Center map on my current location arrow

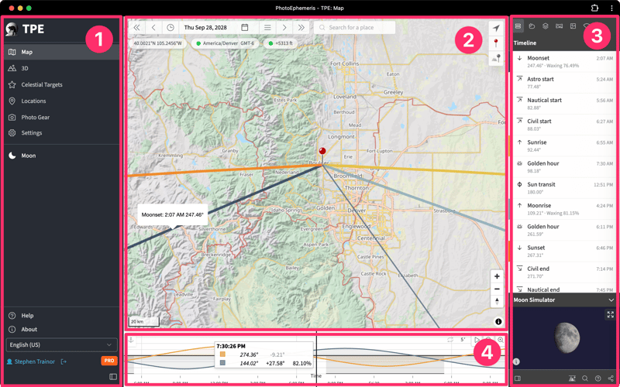pyautogui.click(x=496, y=28)
